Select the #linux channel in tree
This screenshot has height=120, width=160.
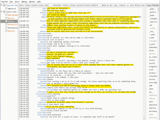tap(11, 21)
